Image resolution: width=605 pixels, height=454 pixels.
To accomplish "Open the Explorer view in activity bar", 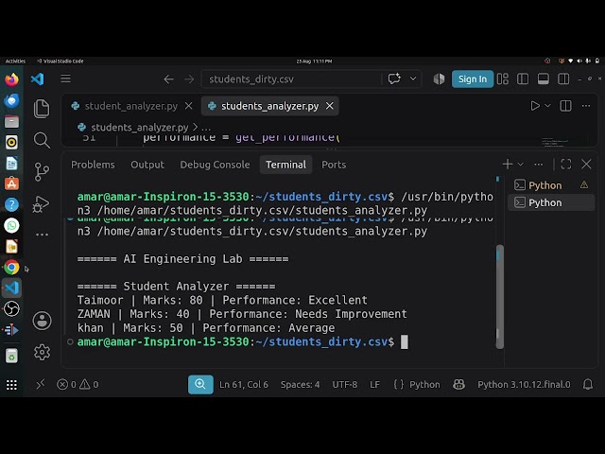I will click(42, 109).
